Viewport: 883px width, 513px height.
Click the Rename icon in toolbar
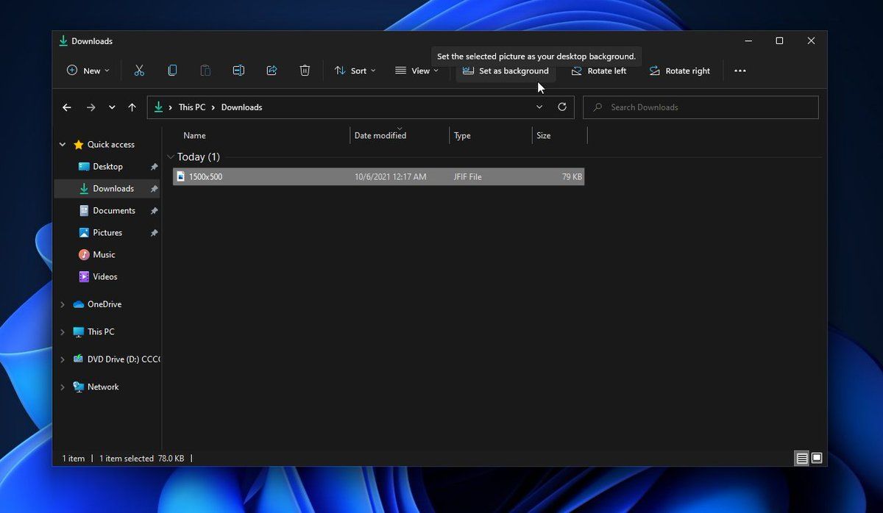pyautogui.click(x=238, y=71)
